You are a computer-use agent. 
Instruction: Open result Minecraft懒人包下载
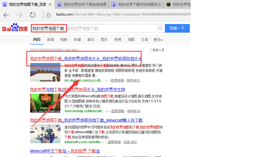point(86,120)
